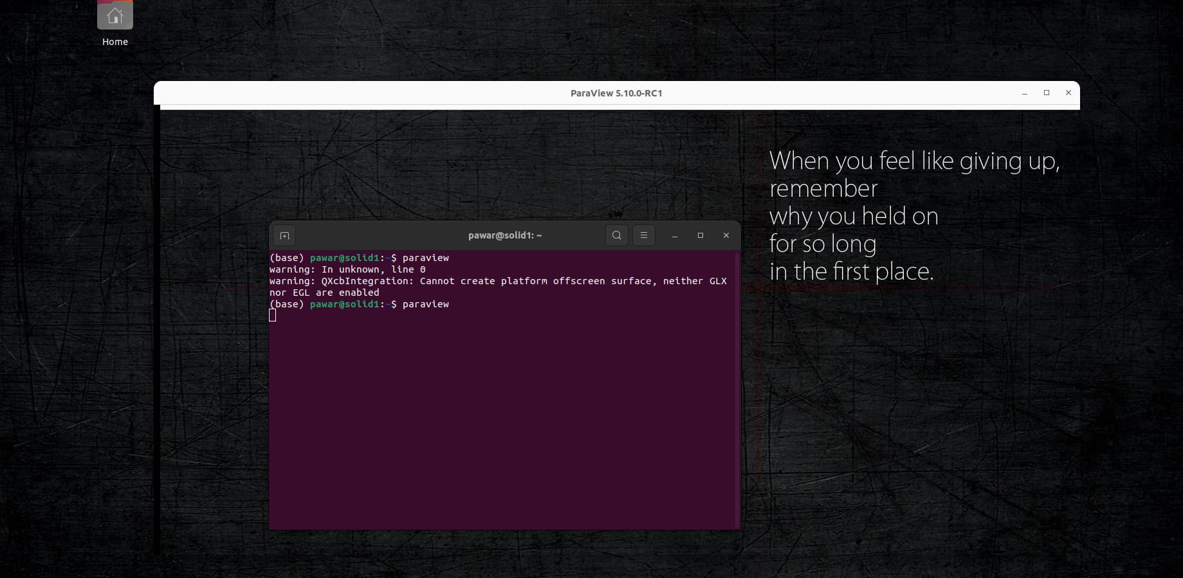Close the pawar@solid1 terminal window
1183x578 pixels.
coord(726,235)
